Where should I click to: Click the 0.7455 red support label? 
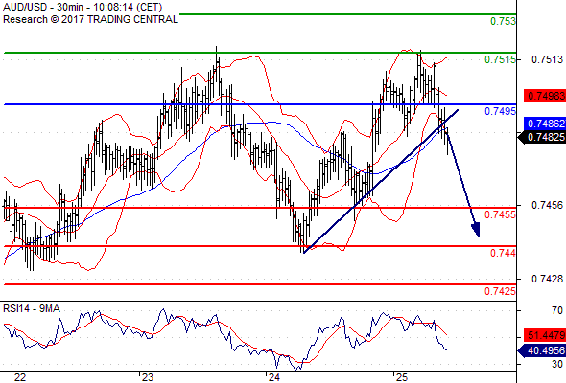(x=500, y=214)
